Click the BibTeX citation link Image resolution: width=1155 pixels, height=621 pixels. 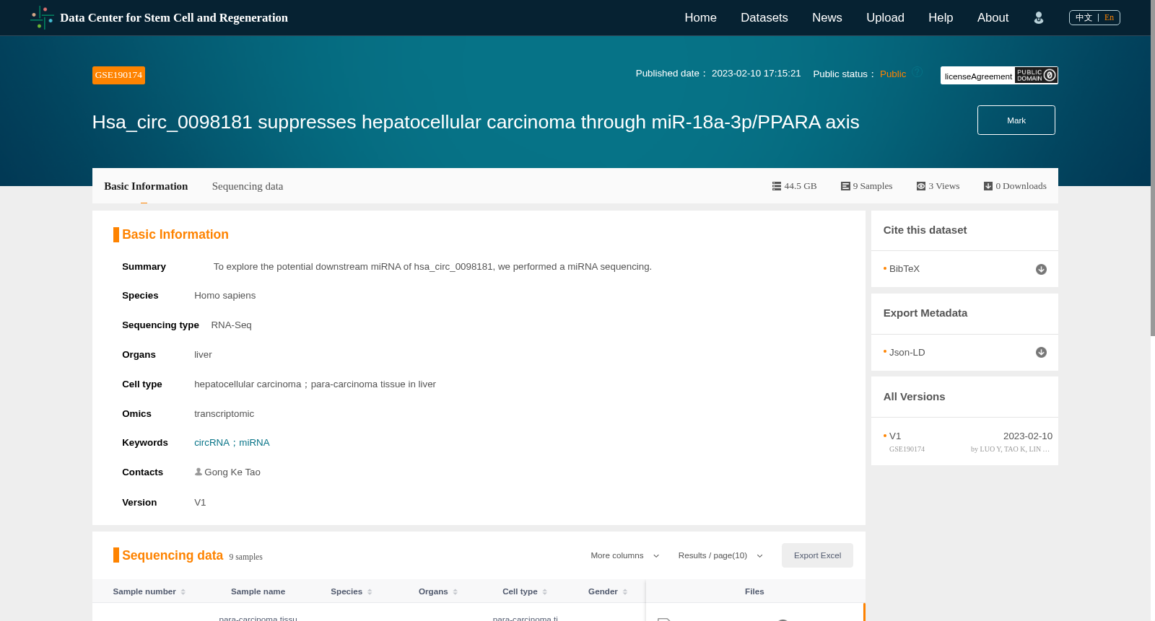coord(905,269)
